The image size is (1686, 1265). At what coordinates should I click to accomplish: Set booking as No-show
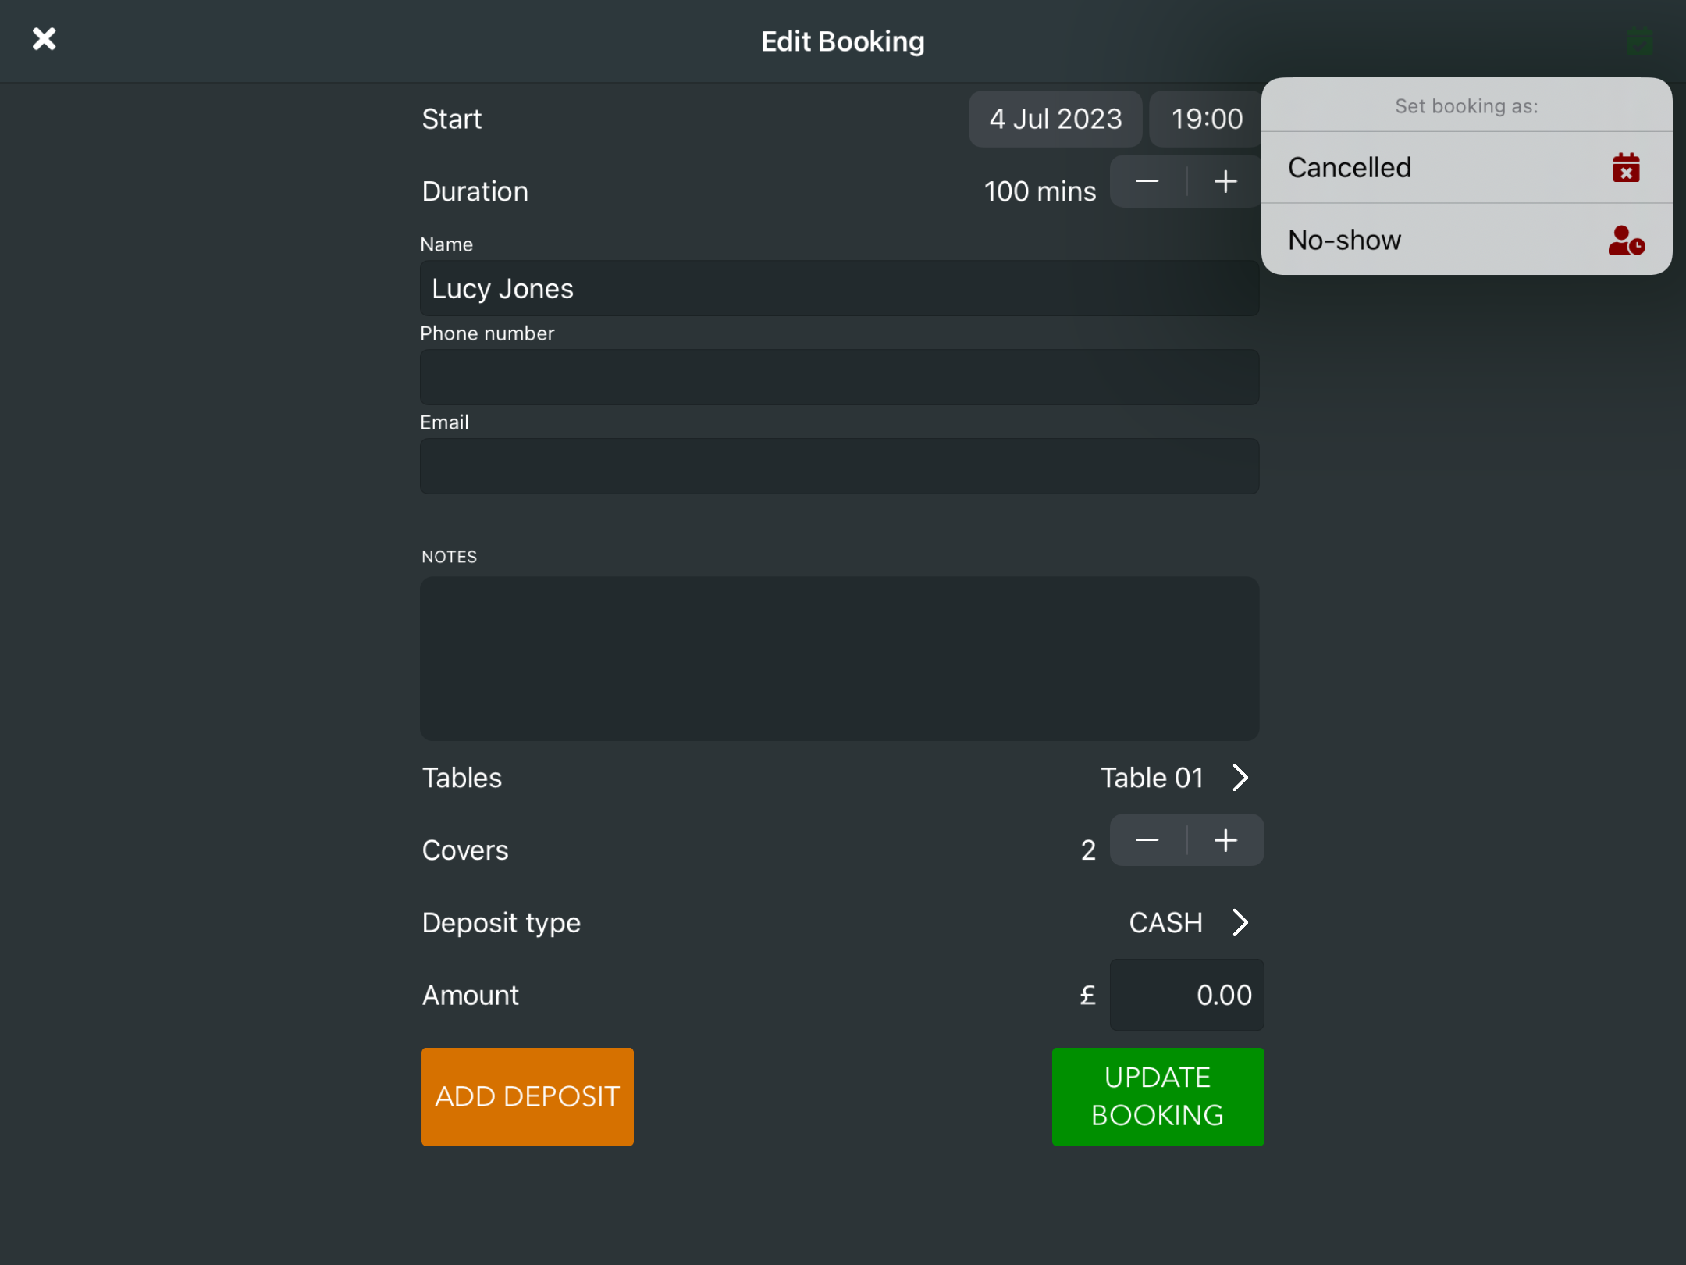[x=1346, y=241]
